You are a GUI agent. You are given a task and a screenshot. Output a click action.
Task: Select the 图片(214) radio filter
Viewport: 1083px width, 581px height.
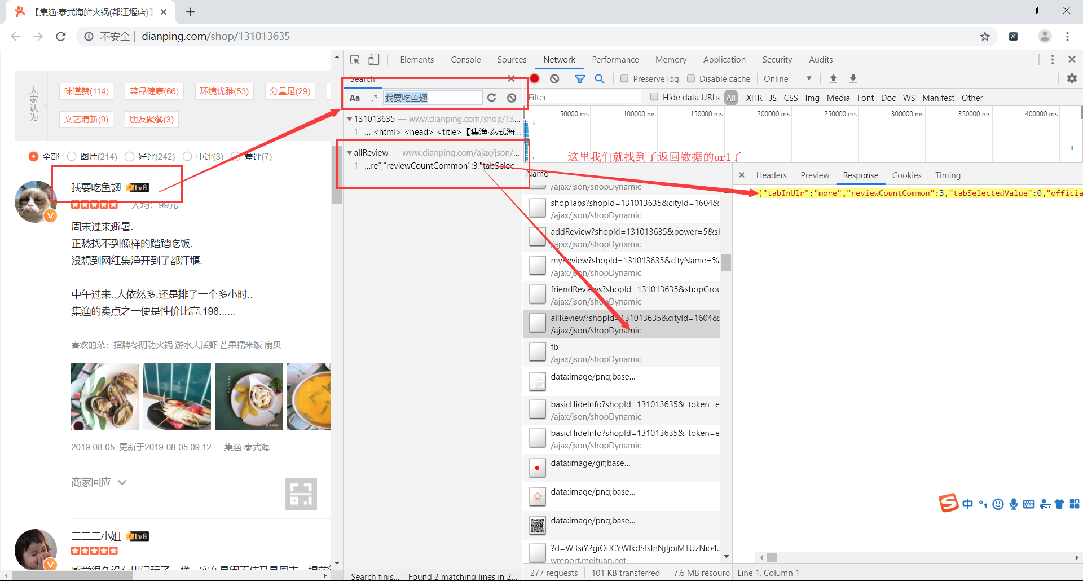click(72, 156)
